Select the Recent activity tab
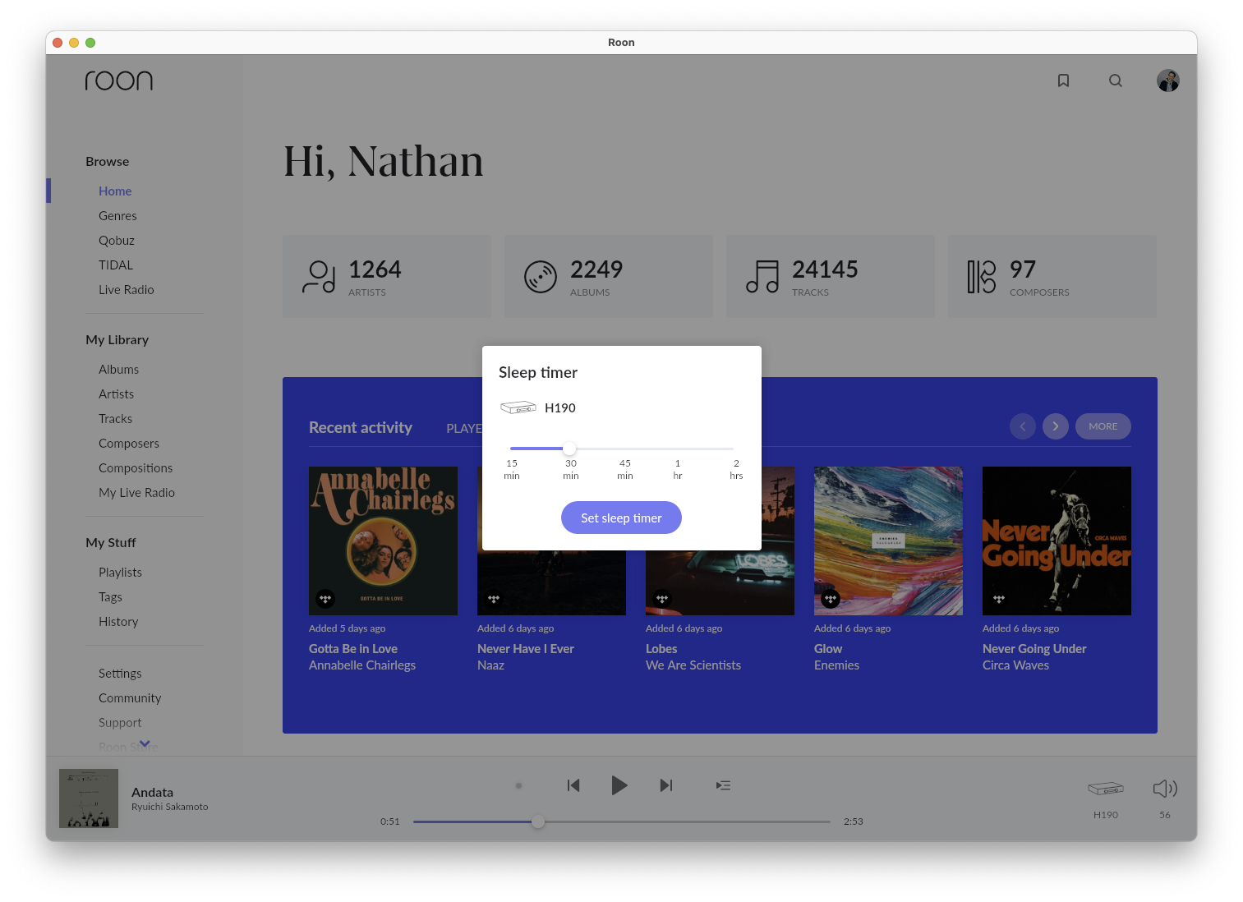Viewport: 1243px width, 902px height. [x=361, y=427]
